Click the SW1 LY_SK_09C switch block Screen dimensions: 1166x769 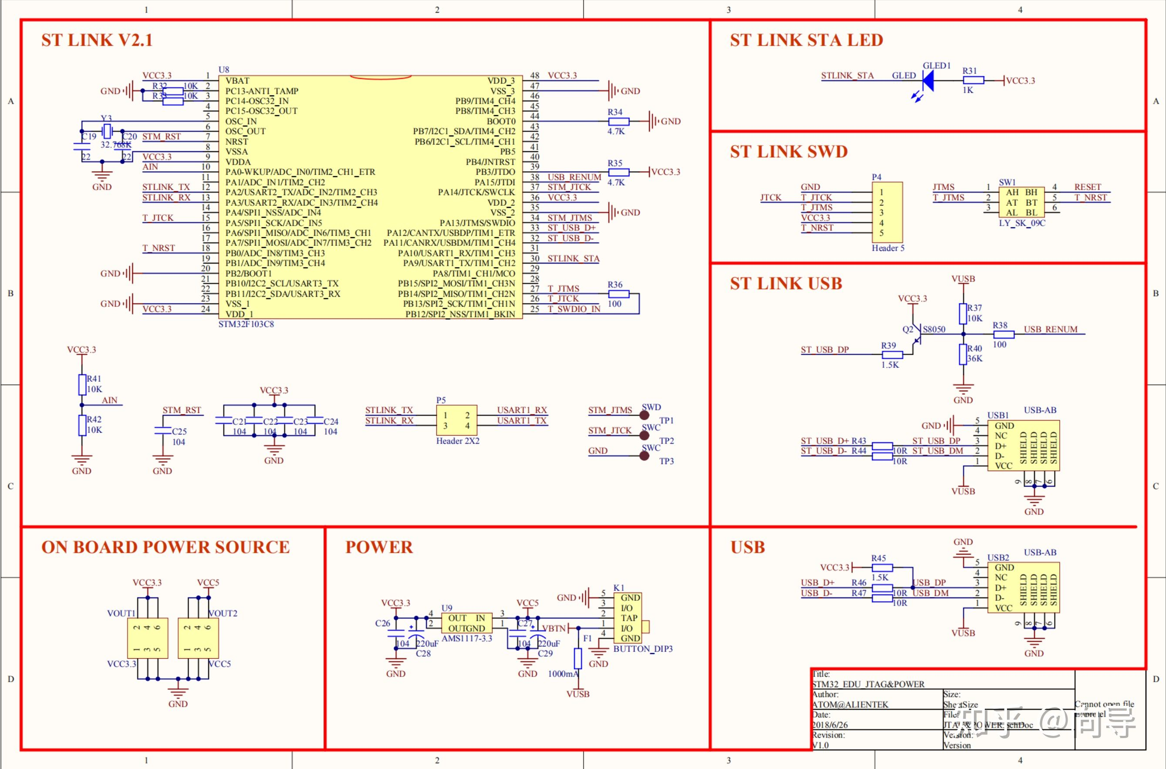click(1021, 202)
